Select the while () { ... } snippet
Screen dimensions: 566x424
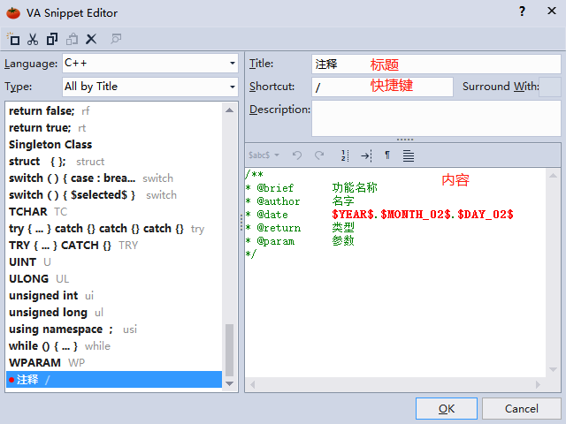click(114, 345)
